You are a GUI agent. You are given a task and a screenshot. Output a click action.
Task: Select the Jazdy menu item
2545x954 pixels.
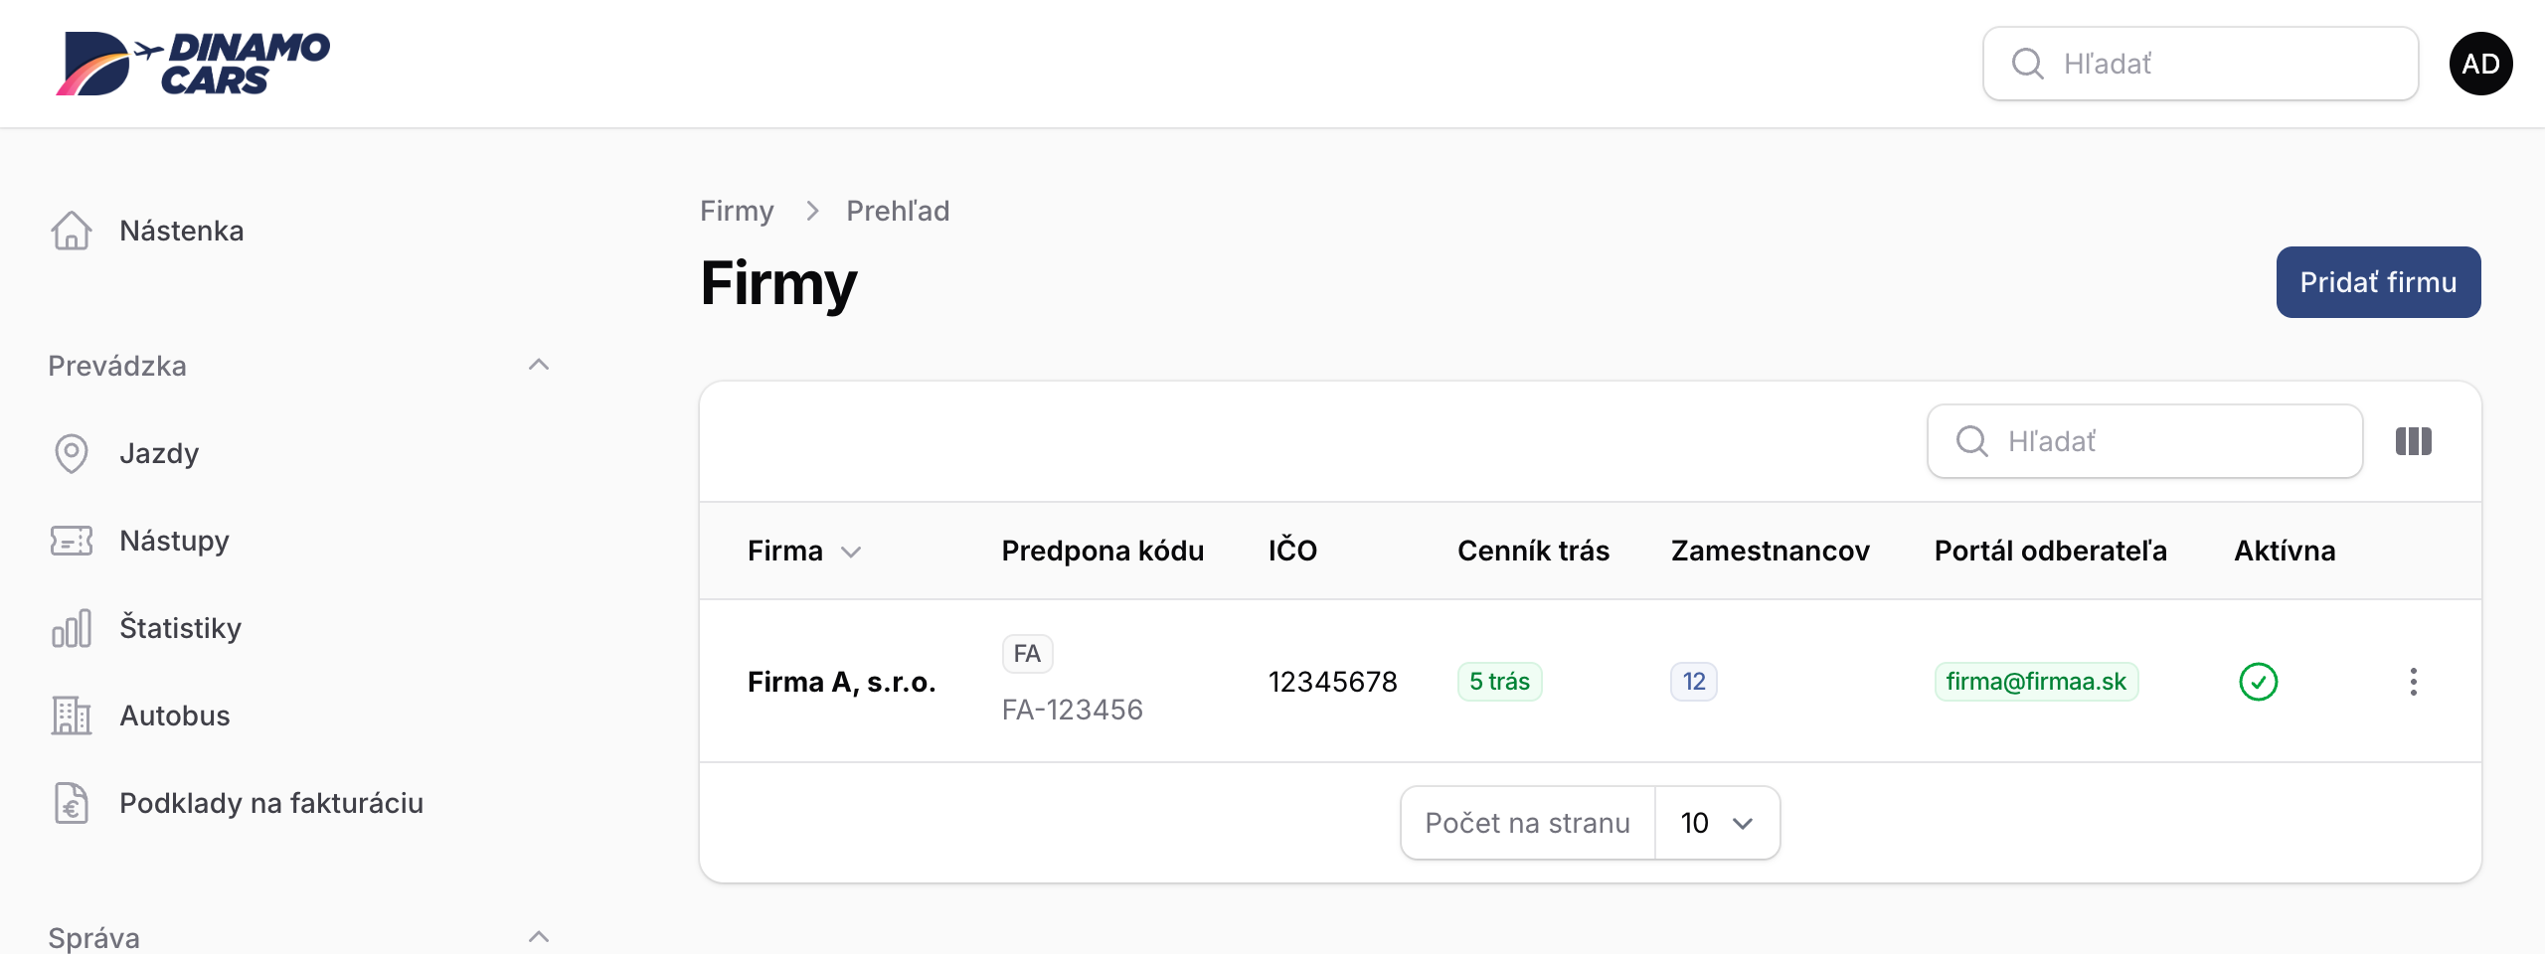pos(159,453)
